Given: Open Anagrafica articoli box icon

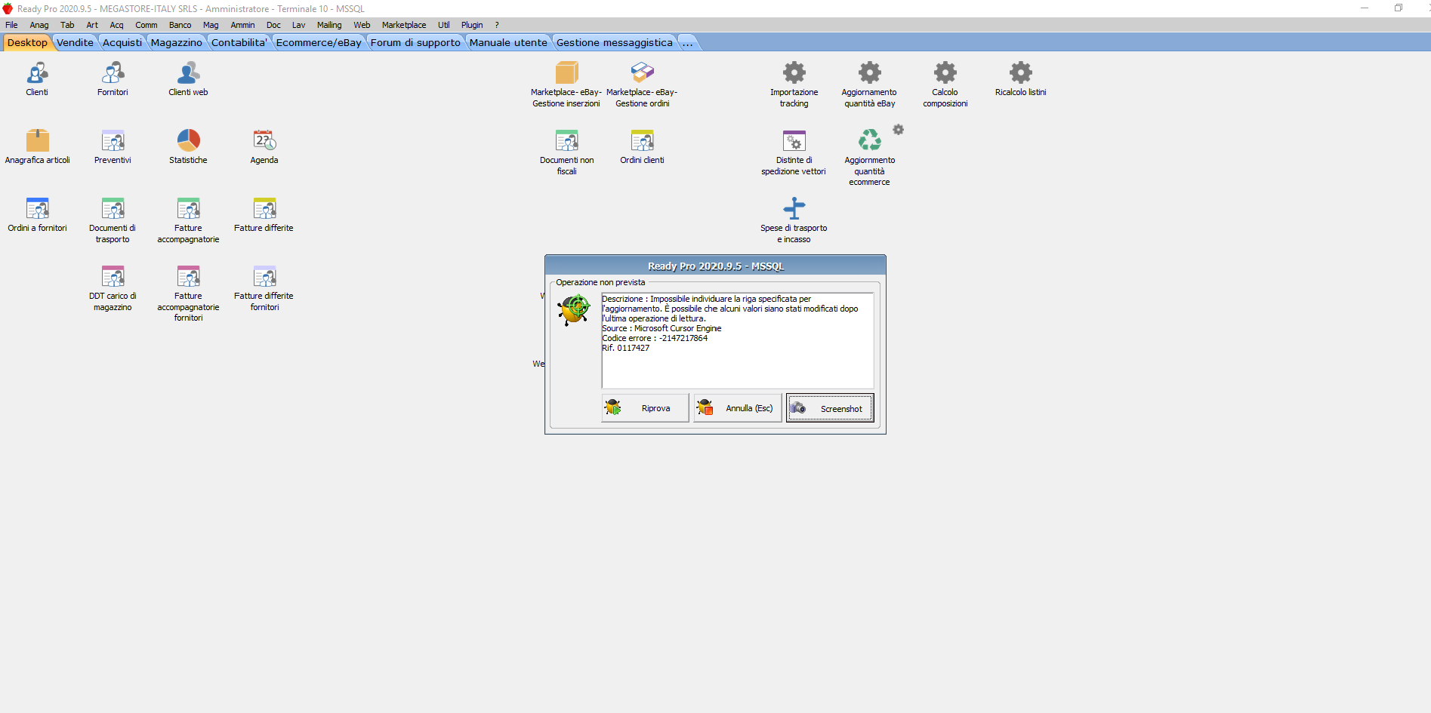Looking at the screenshot, I should [x=37, y=140].
